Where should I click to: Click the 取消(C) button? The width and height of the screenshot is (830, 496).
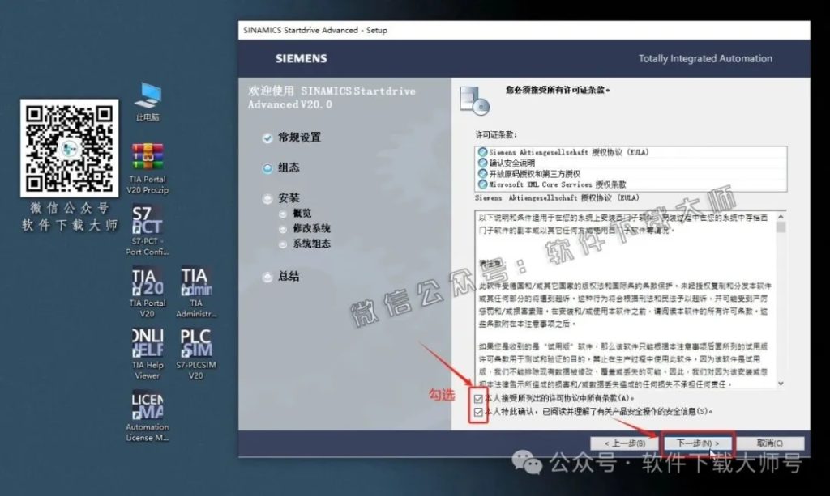pos(770,443)
